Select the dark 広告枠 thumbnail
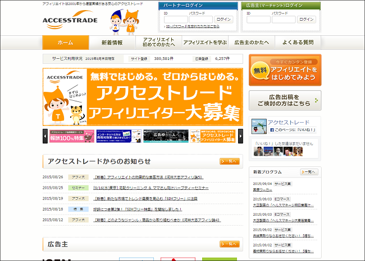The height and width of the screenshot is (261, 365). coord(166,136)
